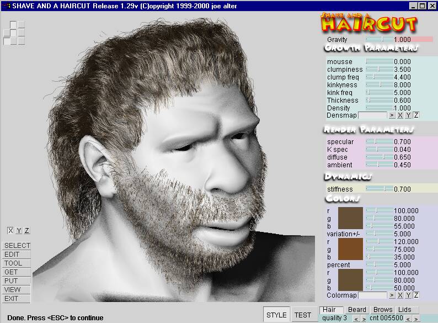Screen dimensions: 438x323
Task: Click the kinkyness value 8.000
Action: [402, 84]
